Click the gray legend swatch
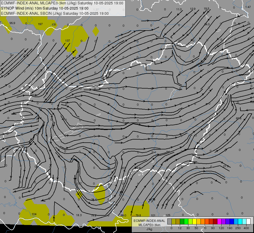The height and width of the screenshot is (233, 254). pyautogui.click(x=169, y=221)
